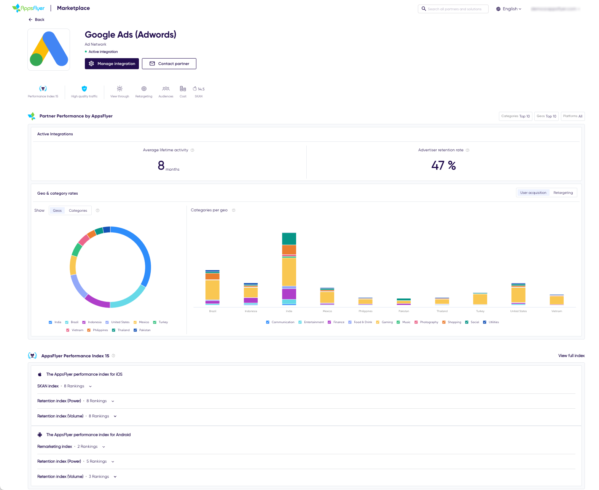599x490 pixels.
Task: Switch to Retargeting tab in Geo rates
Action: pos(563,193)
